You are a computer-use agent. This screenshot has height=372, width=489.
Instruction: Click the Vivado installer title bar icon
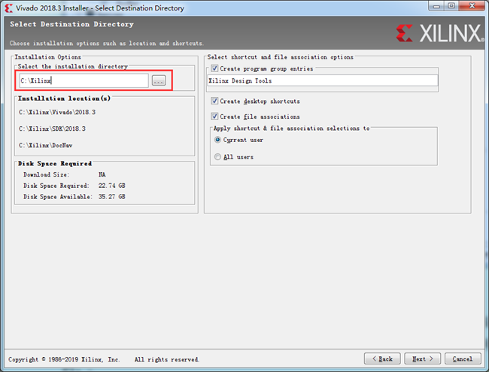click(9, 8)
